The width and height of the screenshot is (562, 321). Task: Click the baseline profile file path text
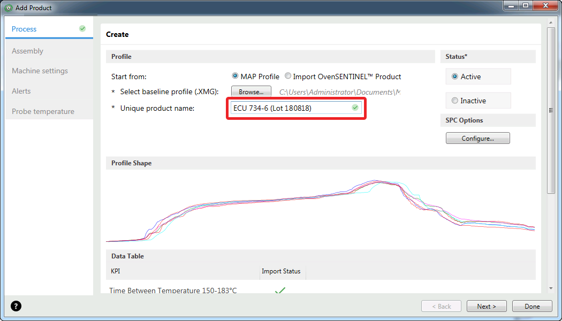[x=340, y=92]
